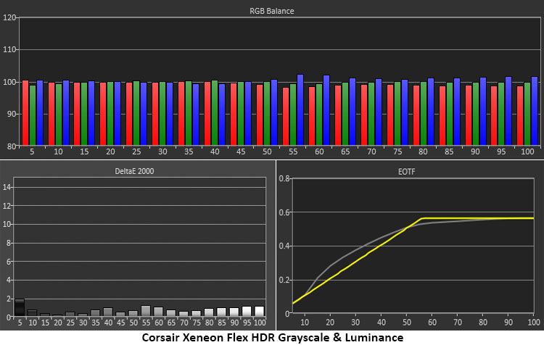Select the 0.2 label on EOTF y-axis
Viewport: 544px width, 345px height.
284,280
